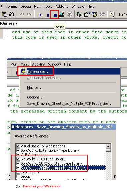The image size is (127, 191).
Task: Choose Macros... in the Tools dropdown
Action: 35,88
